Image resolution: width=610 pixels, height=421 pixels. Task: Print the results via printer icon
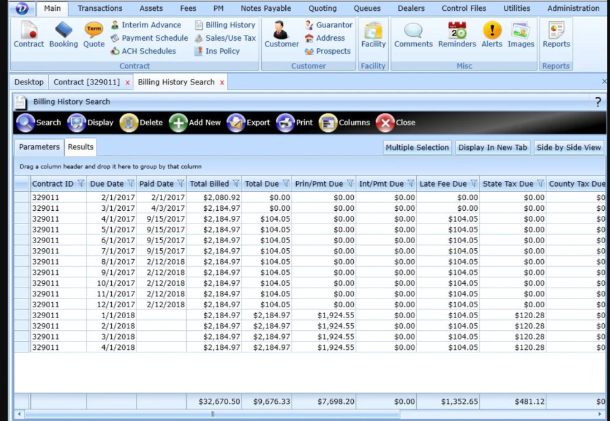(285, 123)
